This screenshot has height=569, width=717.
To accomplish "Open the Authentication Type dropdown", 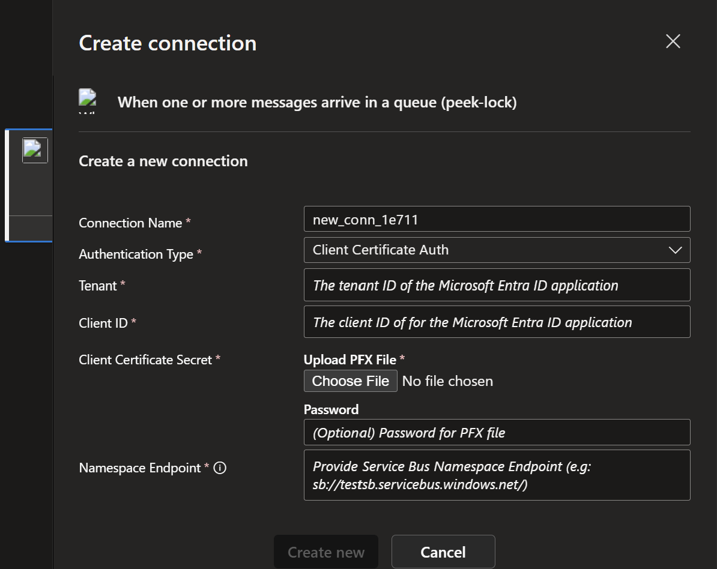I will [x=497, y=250].
